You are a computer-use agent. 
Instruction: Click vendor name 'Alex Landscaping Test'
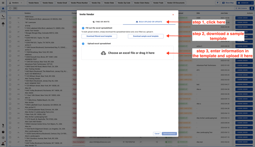33,131
